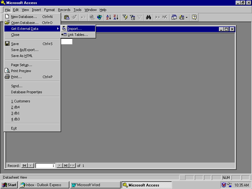Click the Paste toolbar icon
The image size is (252, 189).
[66, 17]
